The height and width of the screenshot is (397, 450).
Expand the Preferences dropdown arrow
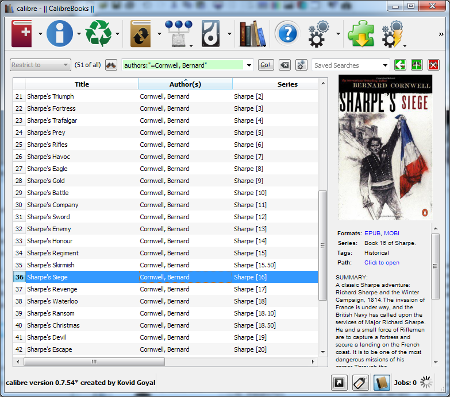(x=338, y=34)
